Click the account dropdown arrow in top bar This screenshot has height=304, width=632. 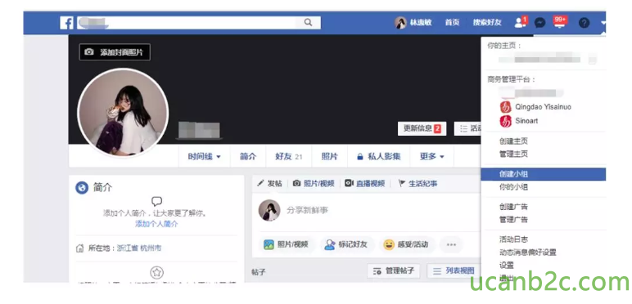click(x=603, y=24)
